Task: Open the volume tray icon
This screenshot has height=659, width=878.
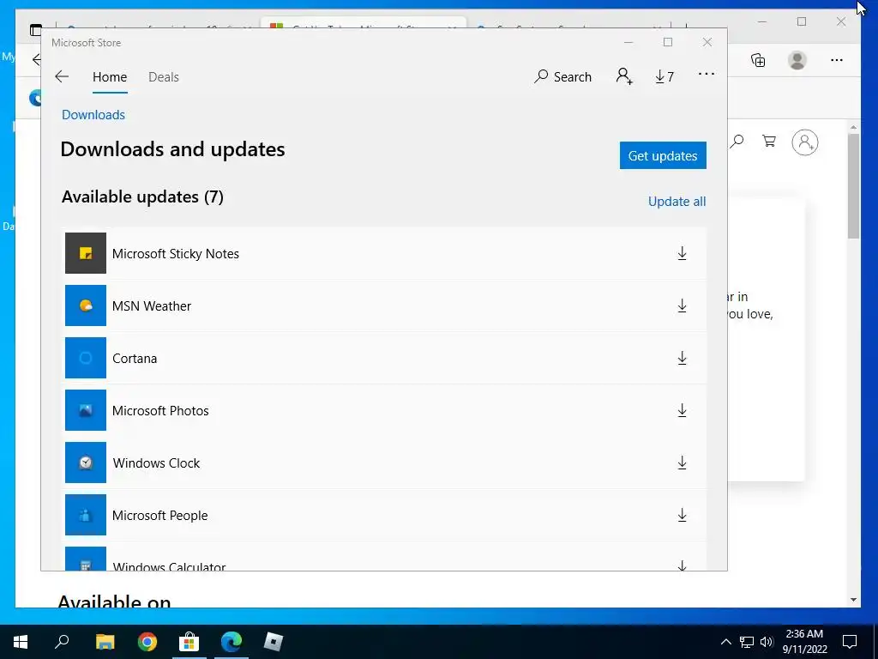Action: [767, 642]
